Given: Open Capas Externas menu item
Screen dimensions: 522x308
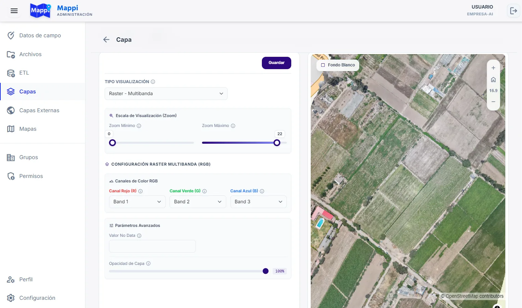Looking at the screenshot, I should pyautogui.click(x=42, y=110).
